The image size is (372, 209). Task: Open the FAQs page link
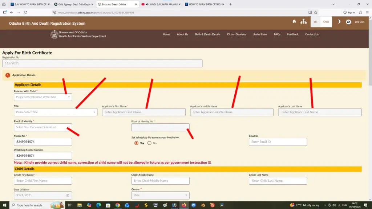[x=277, y=34]
